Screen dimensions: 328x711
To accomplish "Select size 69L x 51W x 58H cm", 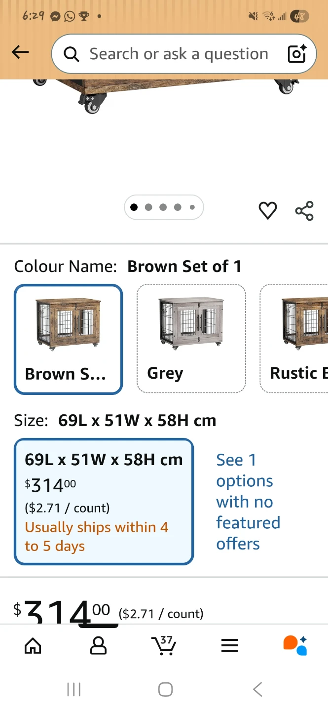I will point(104,501).
